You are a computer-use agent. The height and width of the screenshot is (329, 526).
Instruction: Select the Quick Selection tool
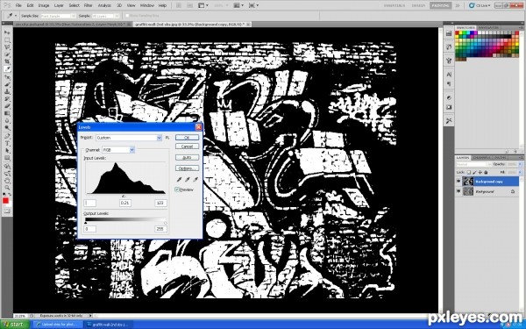point(7,54)
